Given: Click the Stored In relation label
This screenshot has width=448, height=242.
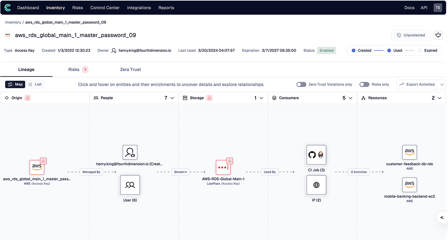Looking at the screenshot, I should click(181, 172).
